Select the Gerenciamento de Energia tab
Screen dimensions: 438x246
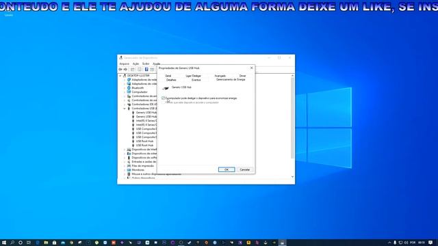[x=231, y=79]
